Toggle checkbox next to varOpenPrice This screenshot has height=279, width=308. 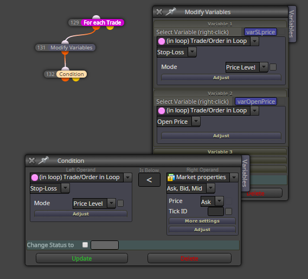click(x=281, y=102)
